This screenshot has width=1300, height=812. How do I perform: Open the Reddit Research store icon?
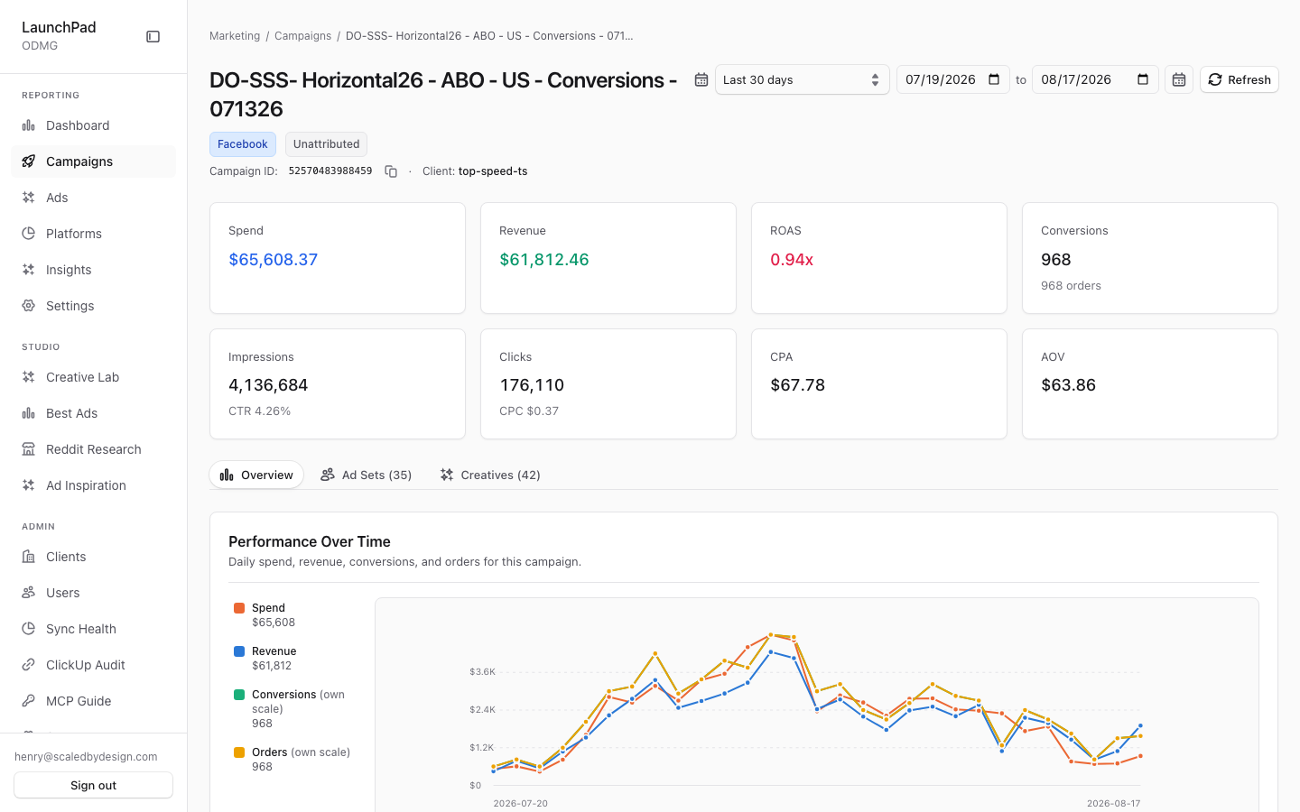click(x=29, y=449)
